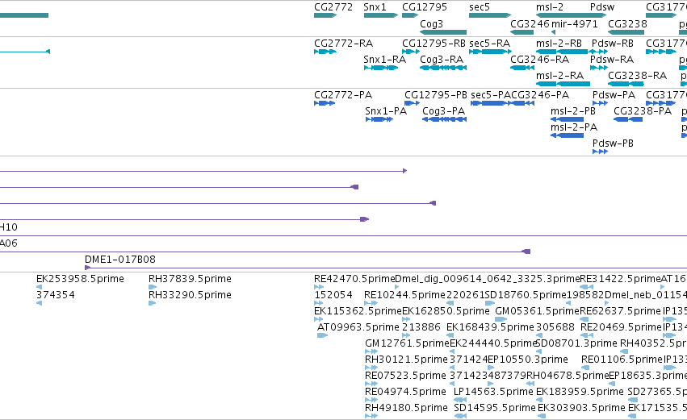
Task: Open EST RE07523.5prime
Action: (406, 376)
